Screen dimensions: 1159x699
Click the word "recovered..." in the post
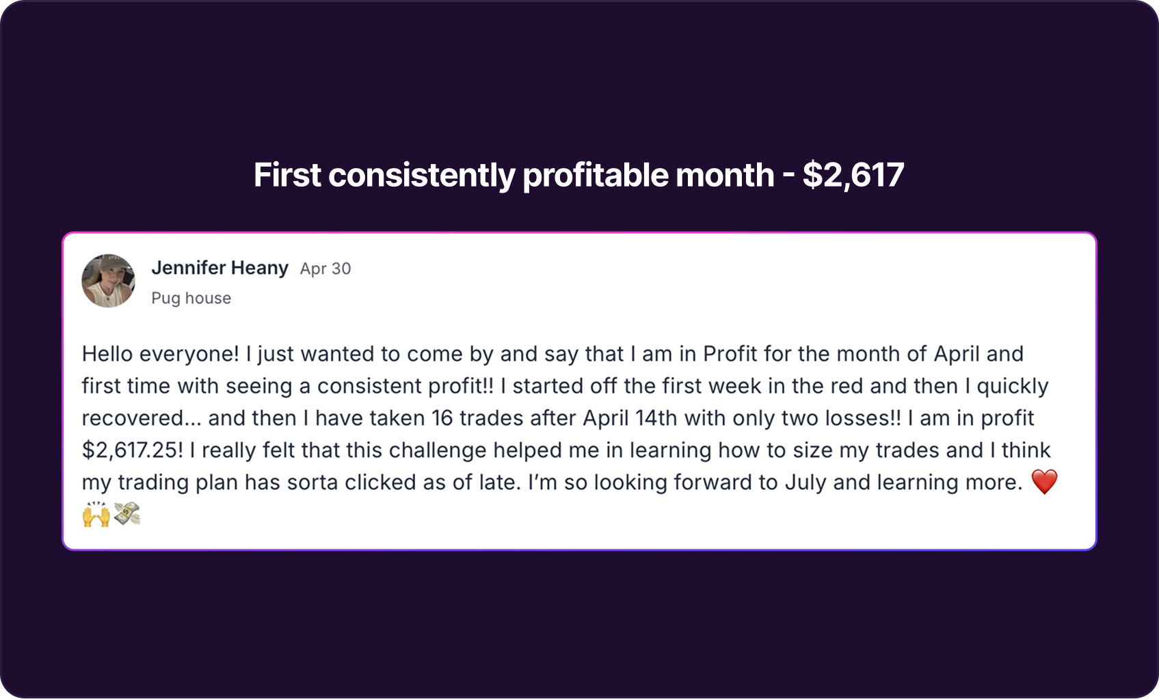pyautogui.click(x=142, y=418)
